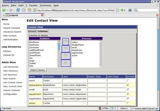The width and height of the screenshot is (160, 111).
Task: Select workPhone in the Available list
Action: coord(35,53)
